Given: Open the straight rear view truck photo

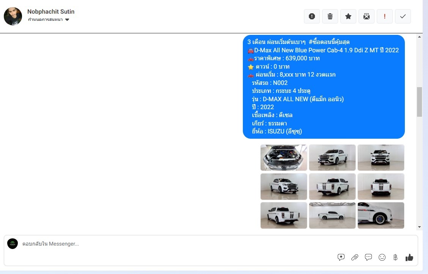Looking at the screenshot, I should click(x=381, y=186).
